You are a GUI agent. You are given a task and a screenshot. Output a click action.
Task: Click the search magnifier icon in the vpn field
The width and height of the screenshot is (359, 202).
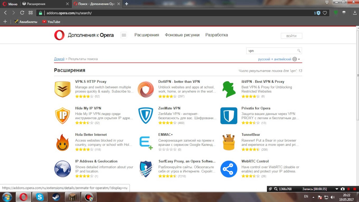299,51
